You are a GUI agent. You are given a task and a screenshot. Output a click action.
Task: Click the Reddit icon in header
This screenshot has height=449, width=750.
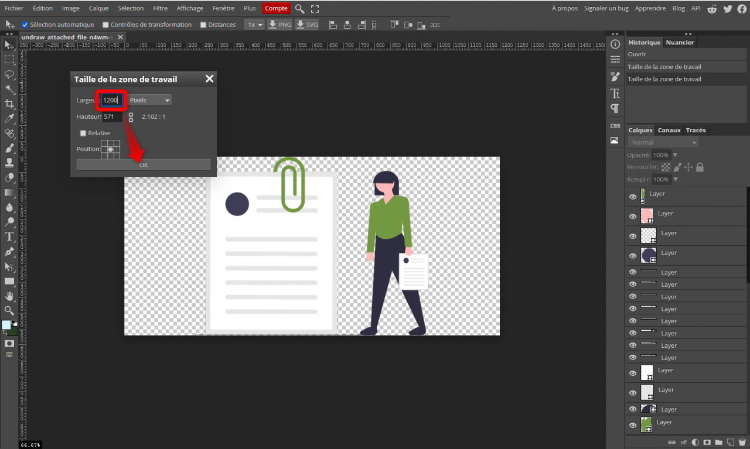tap(712, 8)
